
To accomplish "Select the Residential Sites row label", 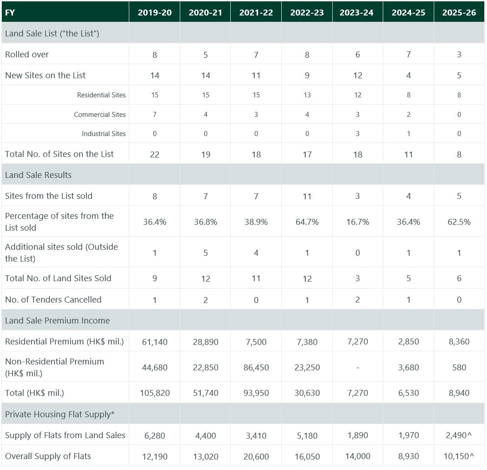I will point(101,95).
